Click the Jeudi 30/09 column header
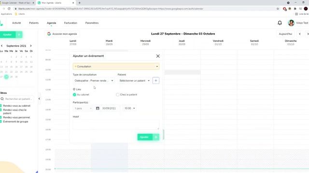Image resolution: width=309 pixels, height=173 pixels. (182, 43)
